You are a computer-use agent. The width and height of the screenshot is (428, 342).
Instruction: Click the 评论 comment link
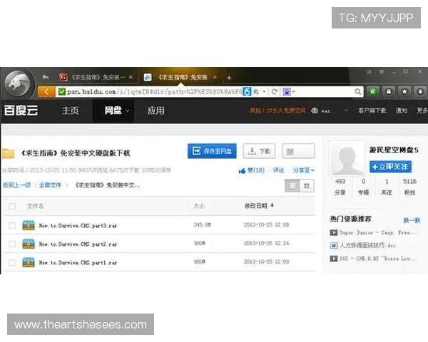(278, 170)
